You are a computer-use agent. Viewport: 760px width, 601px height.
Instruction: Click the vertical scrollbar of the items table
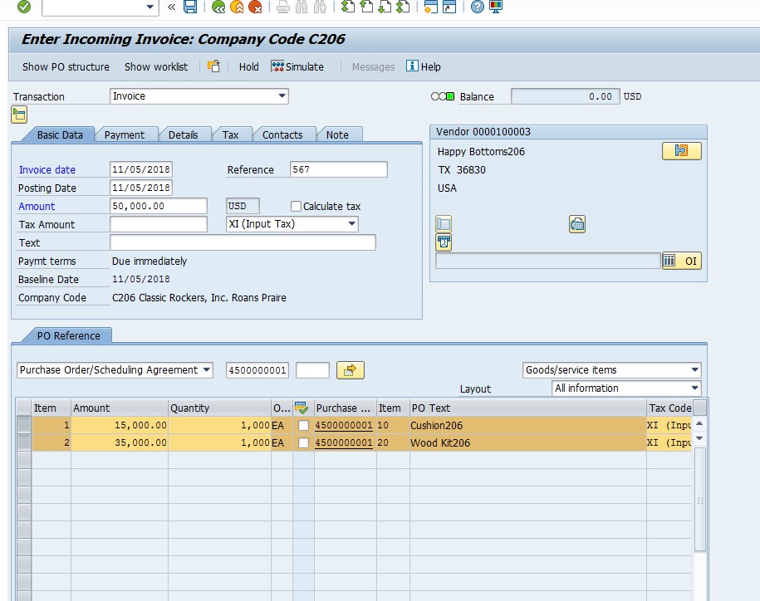click(699, 498)
